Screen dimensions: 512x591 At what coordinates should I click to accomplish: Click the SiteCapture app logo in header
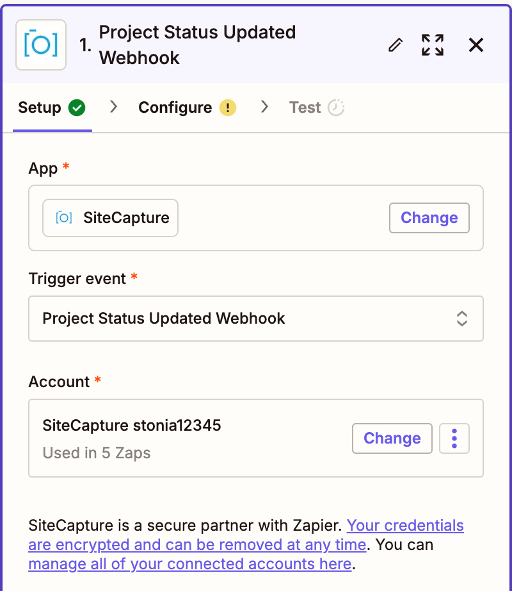[41, 44]
